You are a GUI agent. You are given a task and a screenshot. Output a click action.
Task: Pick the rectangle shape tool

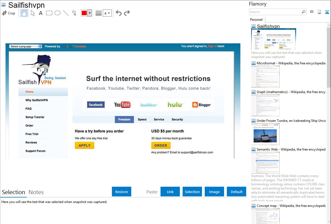(x=49, y=13)
